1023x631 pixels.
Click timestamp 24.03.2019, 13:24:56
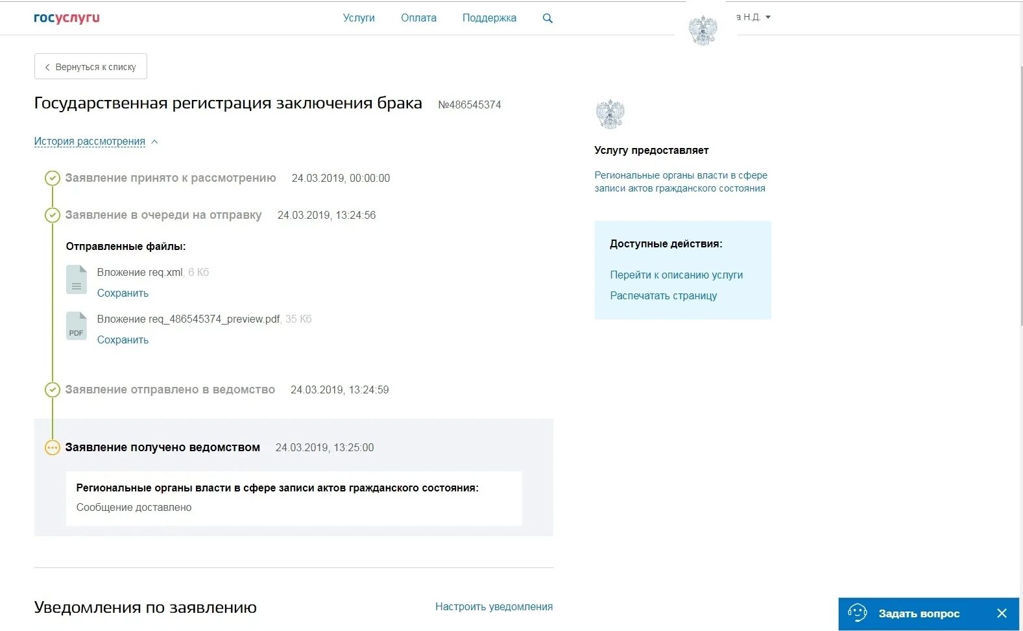tap(327, 216)
